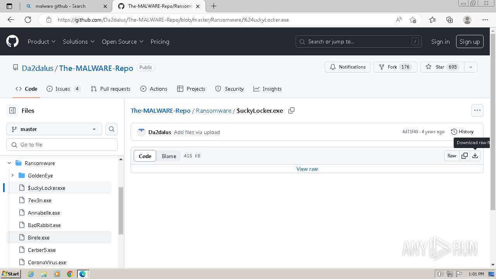Open Da2dalus owner link
Image resolution: width=496 pixels, height=279 pixels.
coord(38,68)
